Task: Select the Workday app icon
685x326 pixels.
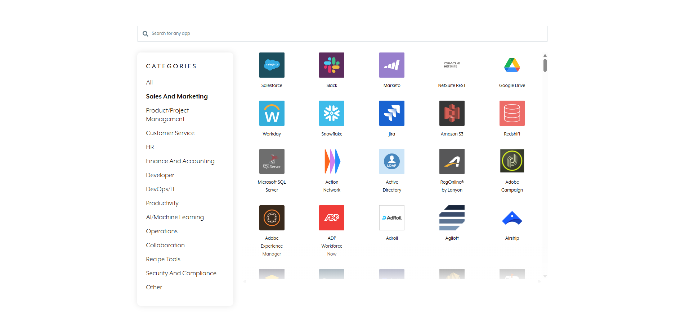Action: tap(272, 113)
